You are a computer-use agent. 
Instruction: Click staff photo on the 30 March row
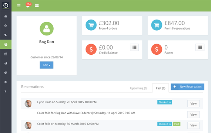(x=28, y=125)
